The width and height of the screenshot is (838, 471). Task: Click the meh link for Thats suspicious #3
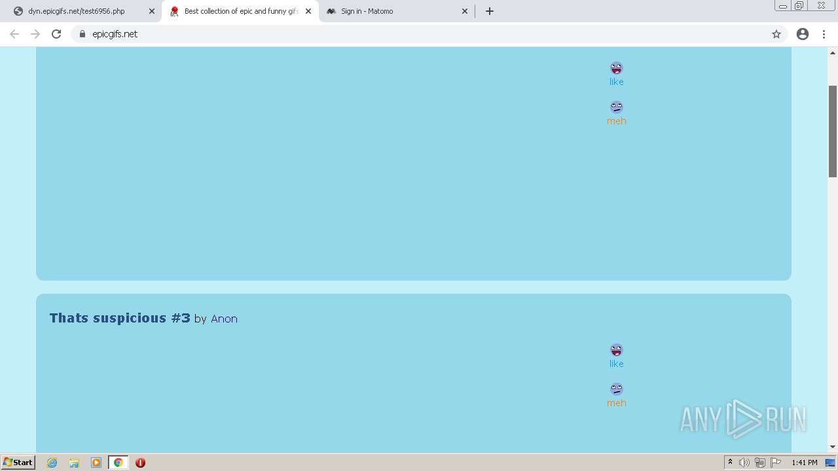617,403
